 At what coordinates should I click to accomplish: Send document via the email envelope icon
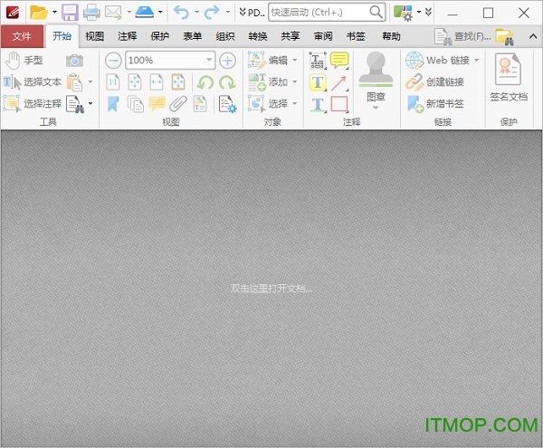point(113,13)
